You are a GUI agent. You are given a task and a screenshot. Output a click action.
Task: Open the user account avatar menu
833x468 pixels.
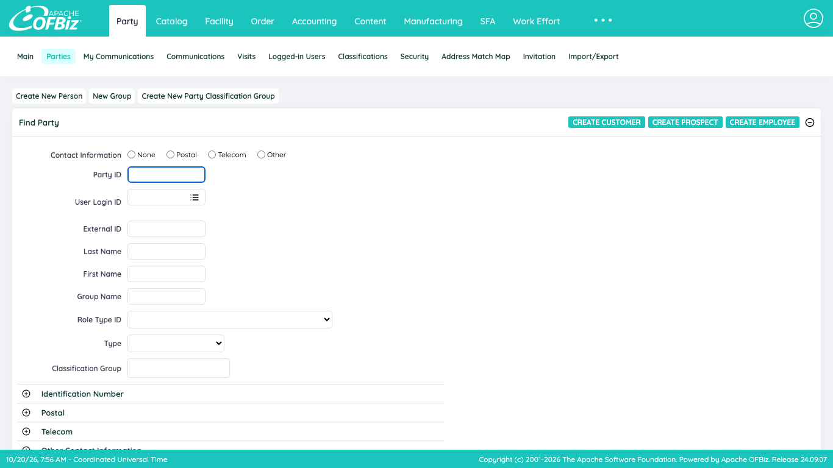pyautogui.click(x=813, y=18)
